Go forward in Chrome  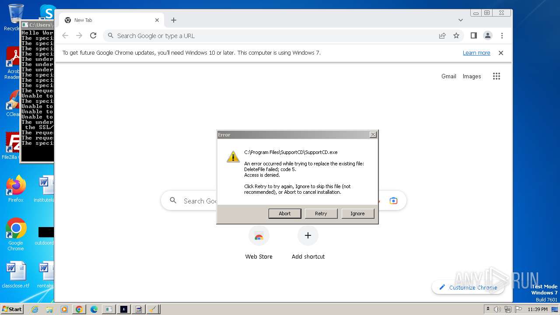tap(79, 36)
